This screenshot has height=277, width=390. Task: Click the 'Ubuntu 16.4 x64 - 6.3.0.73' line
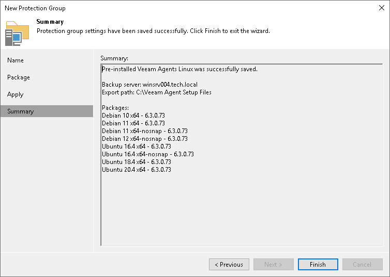(x=137, y=146)
